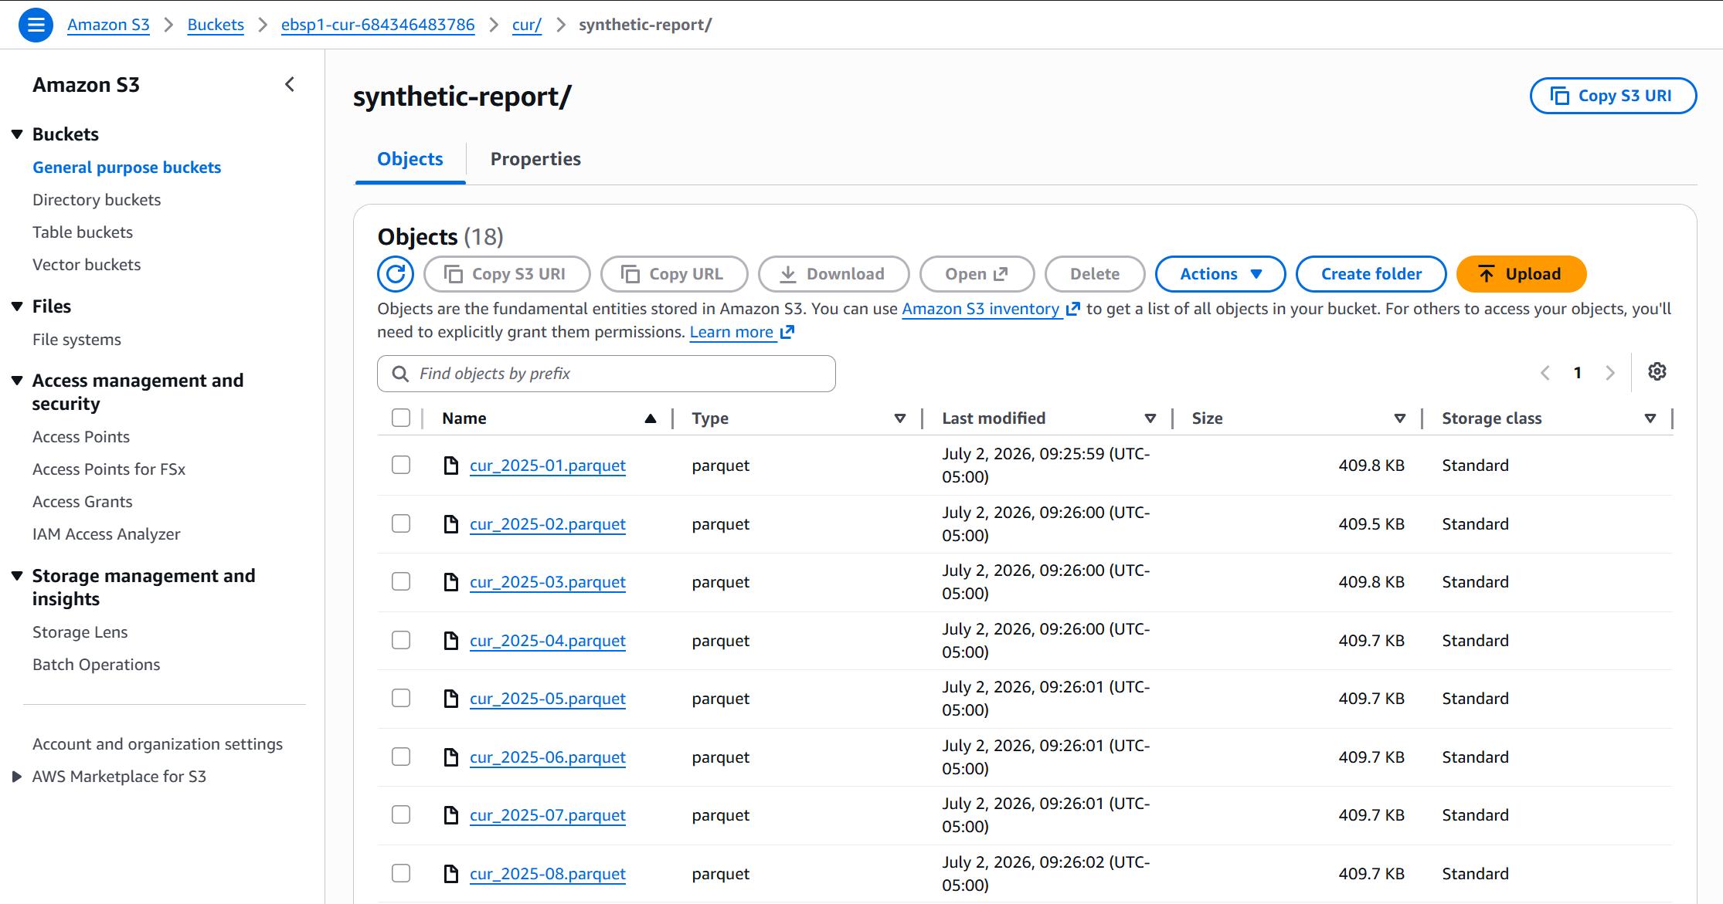Click external link icon beside Learn more
This screenshot has height=904, width=1723.
[x=787, y=332]
